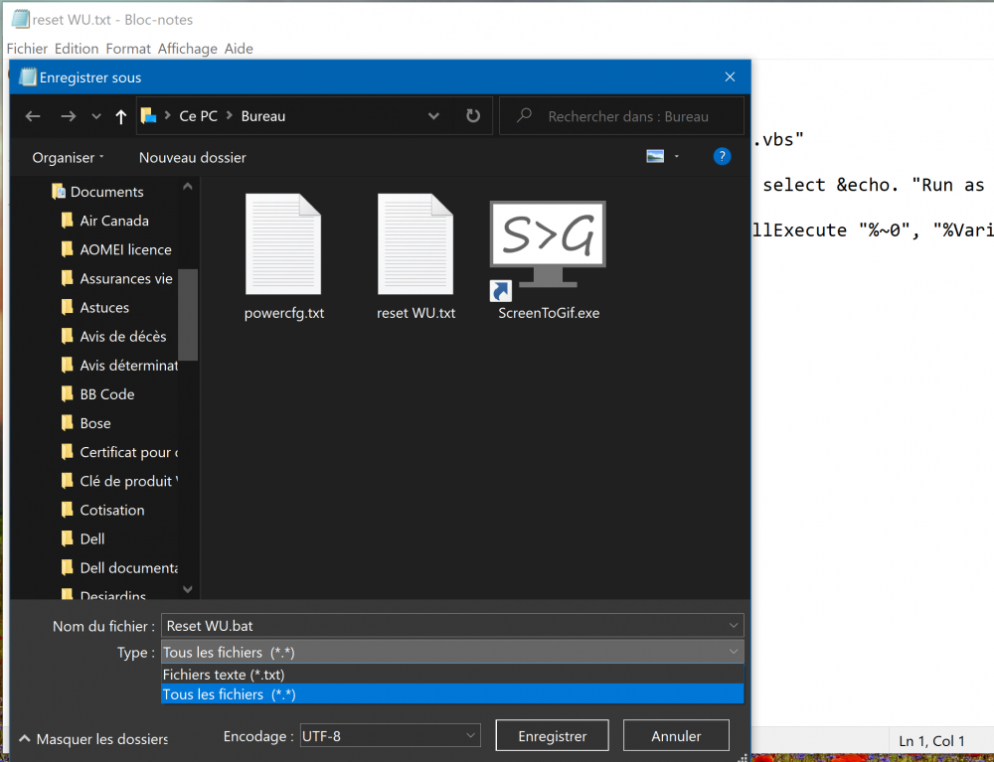Screen dimensions: 994x762
Task: Click the Back navigation arrow
Action: 33,116
